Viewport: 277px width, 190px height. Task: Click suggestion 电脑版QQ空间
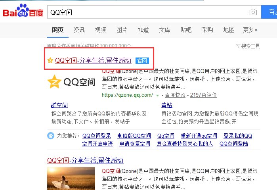pyautogui.click(x=134, y=136)
